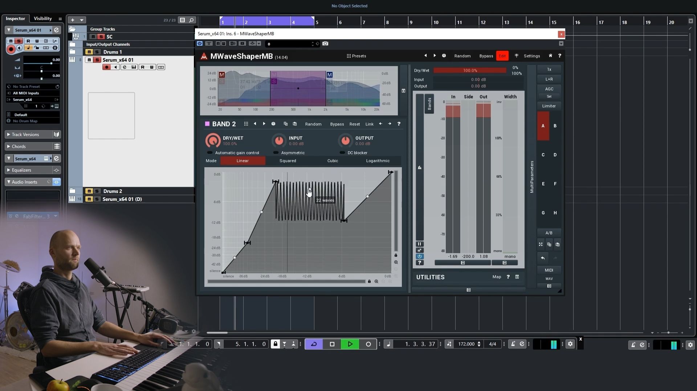Click the red Edit button
The height and width of the screenshot is (391, 697).
point(502,56)
